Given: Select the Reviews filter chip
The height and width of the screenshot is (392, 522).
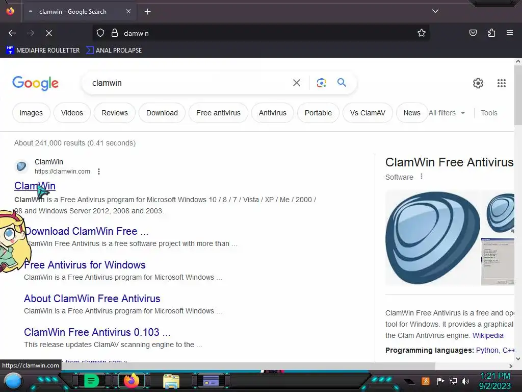Looking at the screenshot, I should (x=115, y=113).
